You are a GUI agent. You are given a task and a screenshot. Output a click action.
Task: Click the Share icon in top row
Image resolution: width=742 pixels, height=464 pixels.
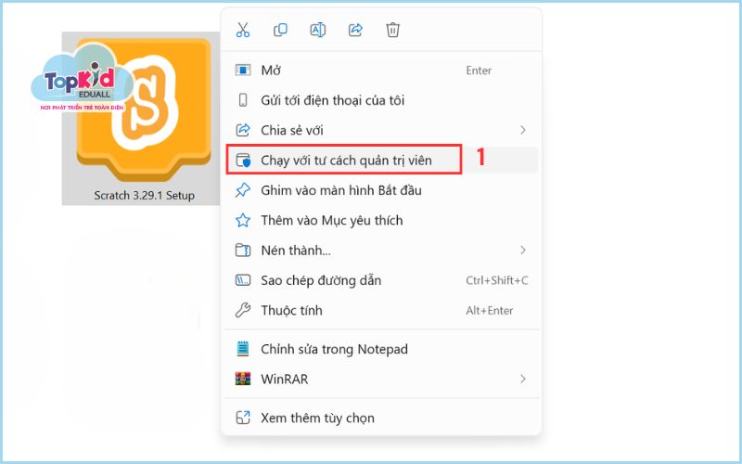[355, 30]
